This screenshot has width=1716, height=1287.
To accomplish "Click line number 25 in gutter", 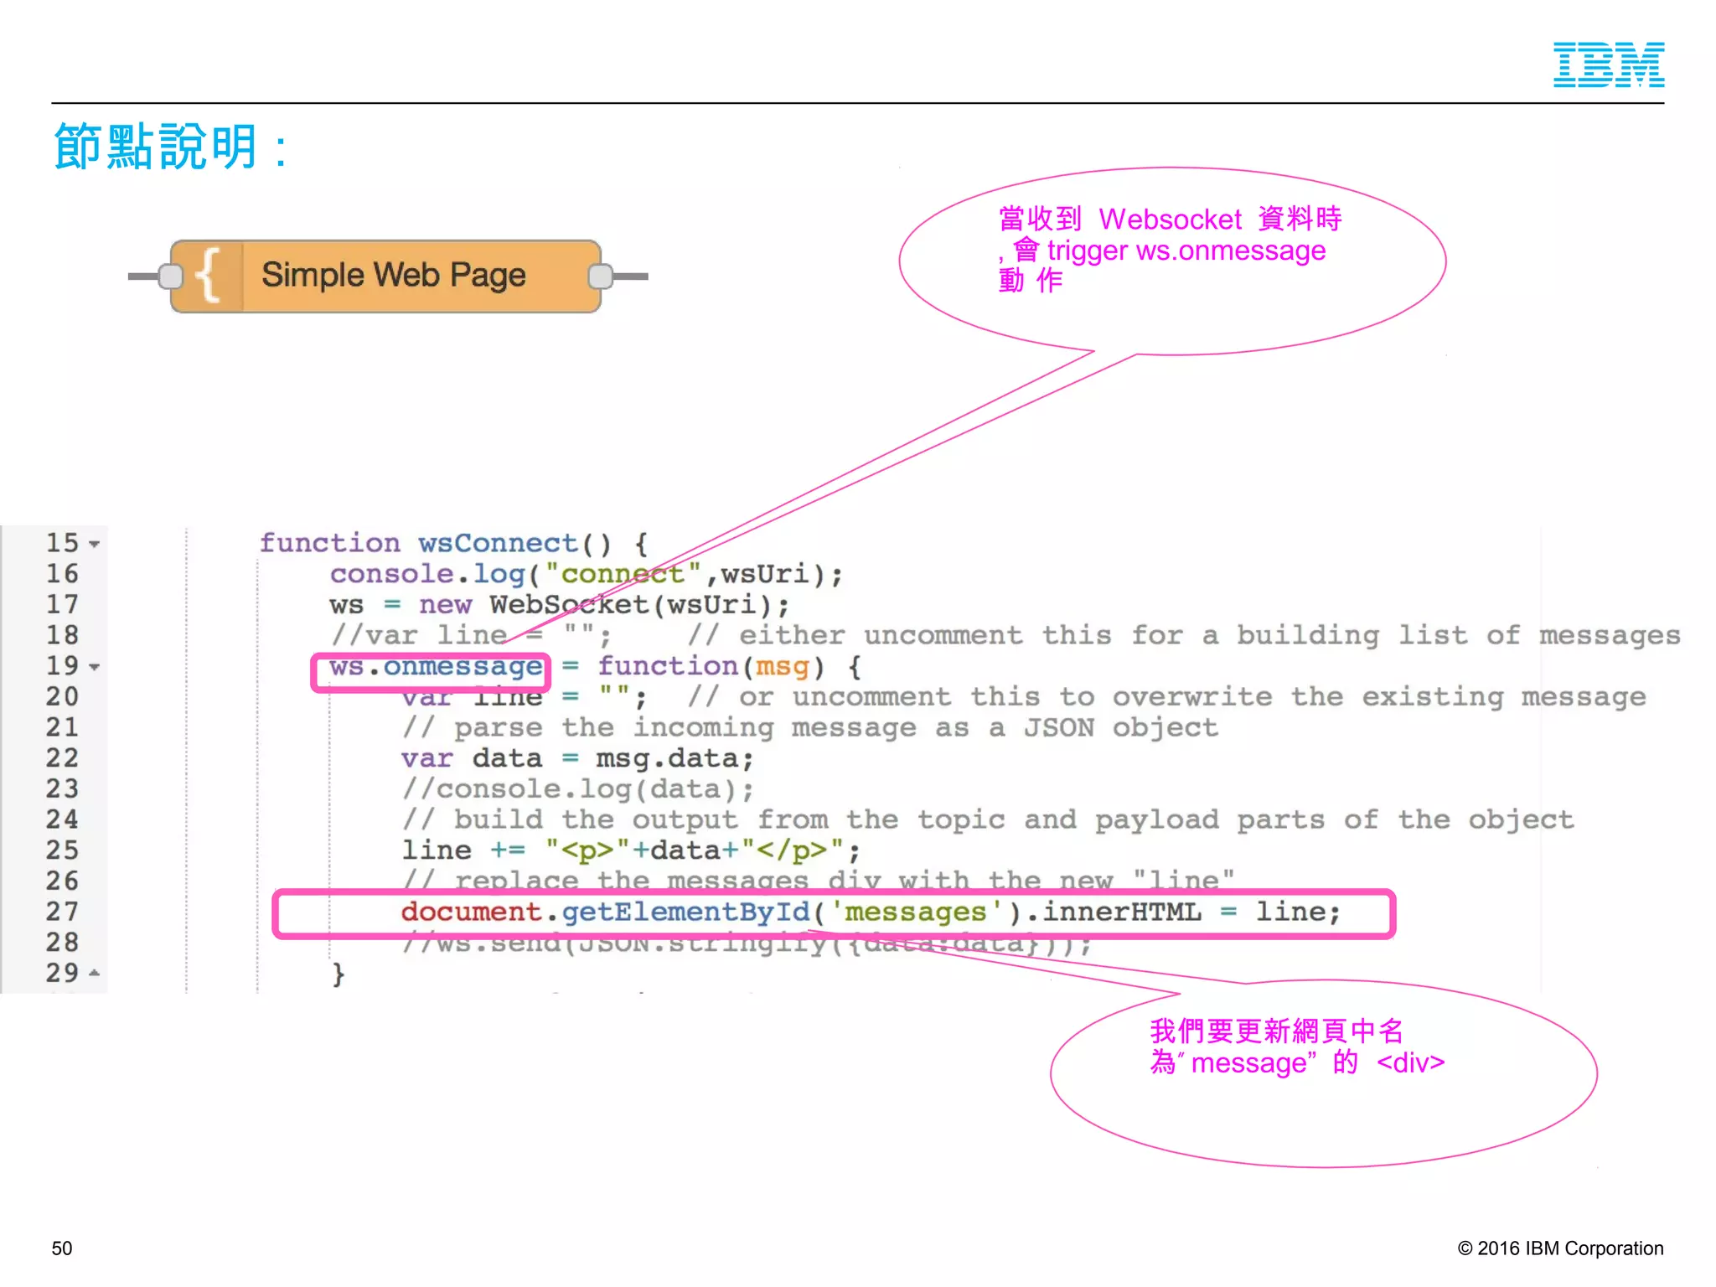I will pos(62,850).
